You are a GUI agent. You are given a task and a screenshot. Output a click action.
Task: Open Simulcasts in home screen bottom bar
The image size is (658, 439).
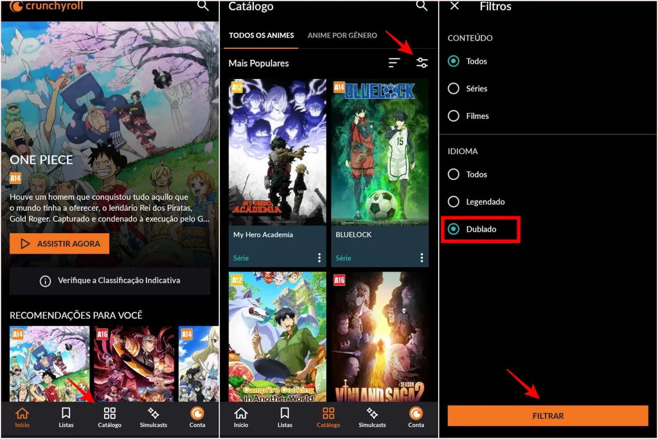153,418
